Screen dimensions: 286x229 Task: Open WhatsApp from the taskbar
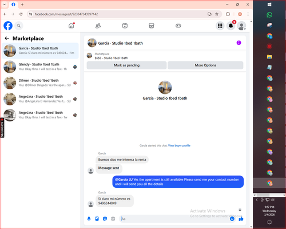pos(269,15)
